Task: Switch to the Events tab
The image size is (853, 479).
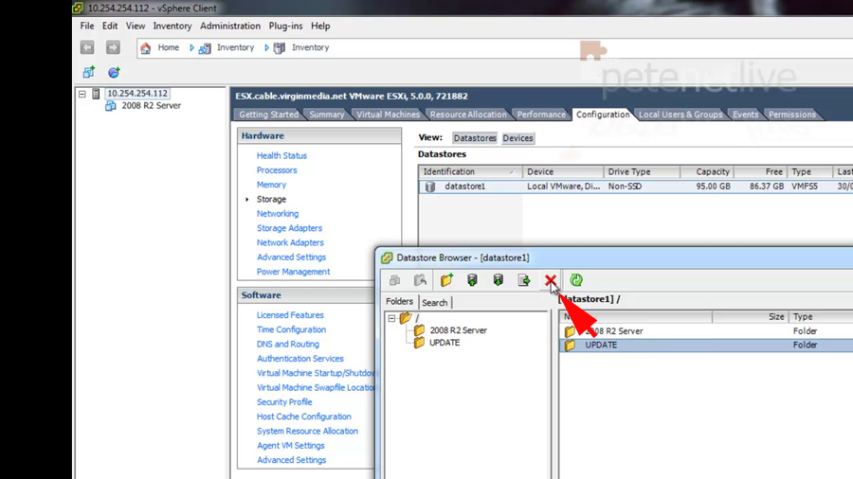Action: coord(745,115)
